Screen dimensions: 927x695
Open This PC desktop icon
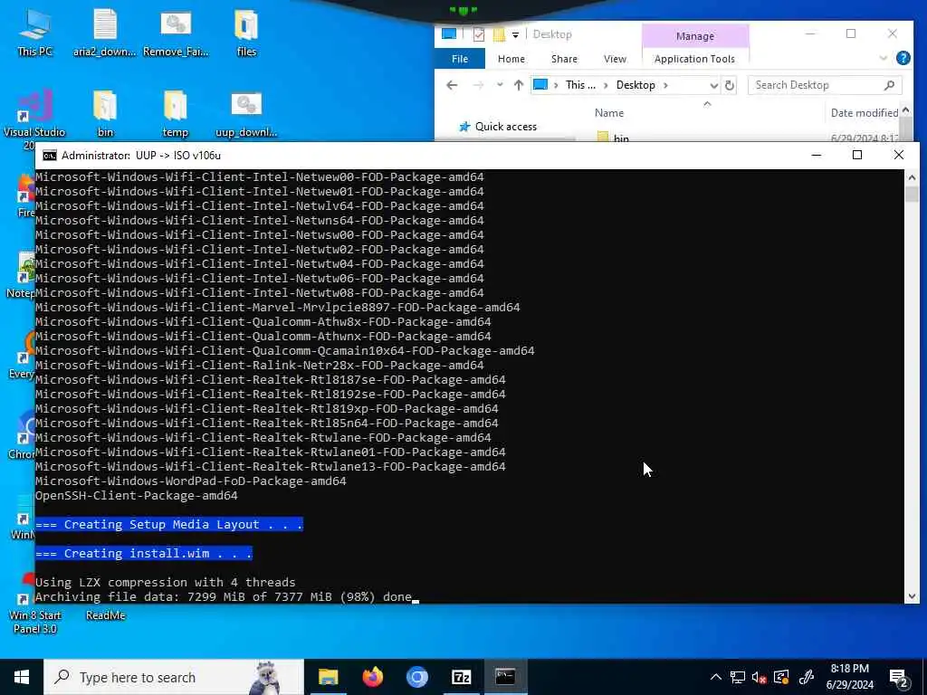(x=34, y=33)
